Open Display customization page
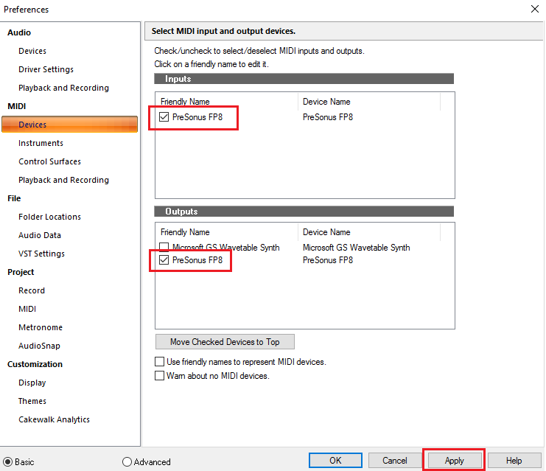This screenshot has width=546, height=471. click(32, 383)
